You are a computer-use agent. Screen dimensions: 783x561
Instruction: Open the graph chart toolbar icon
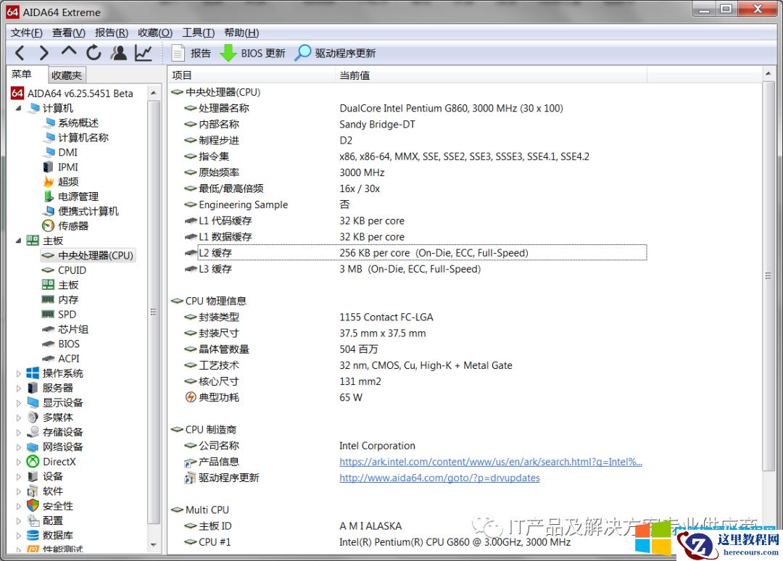144,53
